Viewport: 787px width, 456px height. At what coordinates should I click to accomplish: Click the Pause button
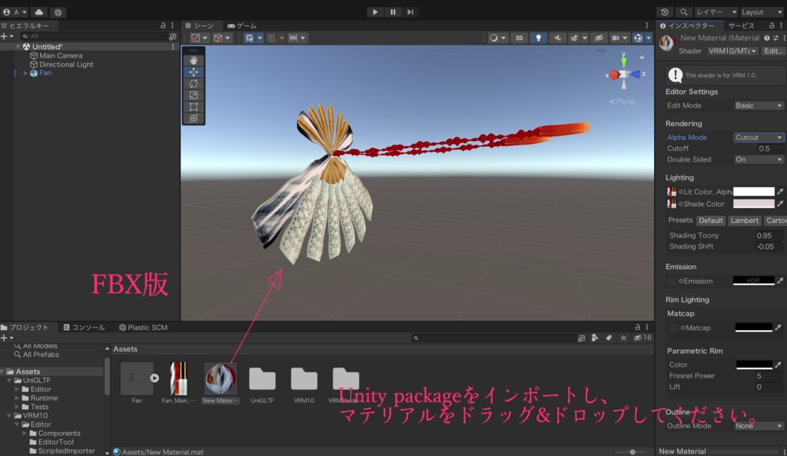[x=393, y=12]
